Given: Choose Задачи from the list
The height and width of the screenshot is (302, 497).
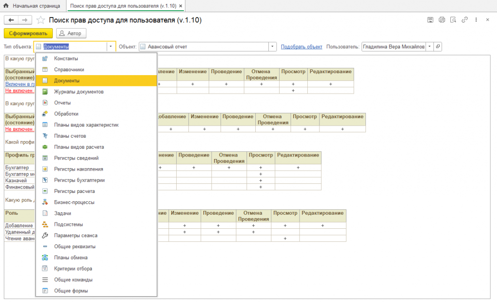Looking at the screenshot, I should click(x=97, y=213).
